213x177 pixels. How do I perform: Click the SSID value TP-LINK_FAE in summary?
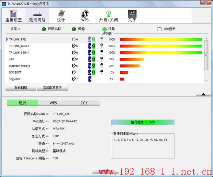click(x=61, y=114)
